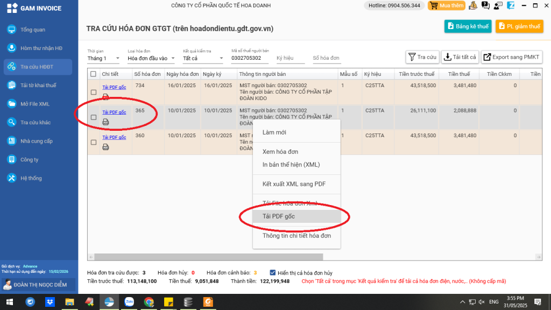Image resolution: width=551 pixels, height=310 pixels.
Task: Open Hệ thống system settings
Action: pyautogui.click(x=31, y=178)
